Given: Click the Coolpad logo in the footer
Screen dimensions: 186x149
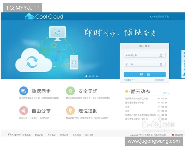Looking at the screenshot, I should pos(15,134).
